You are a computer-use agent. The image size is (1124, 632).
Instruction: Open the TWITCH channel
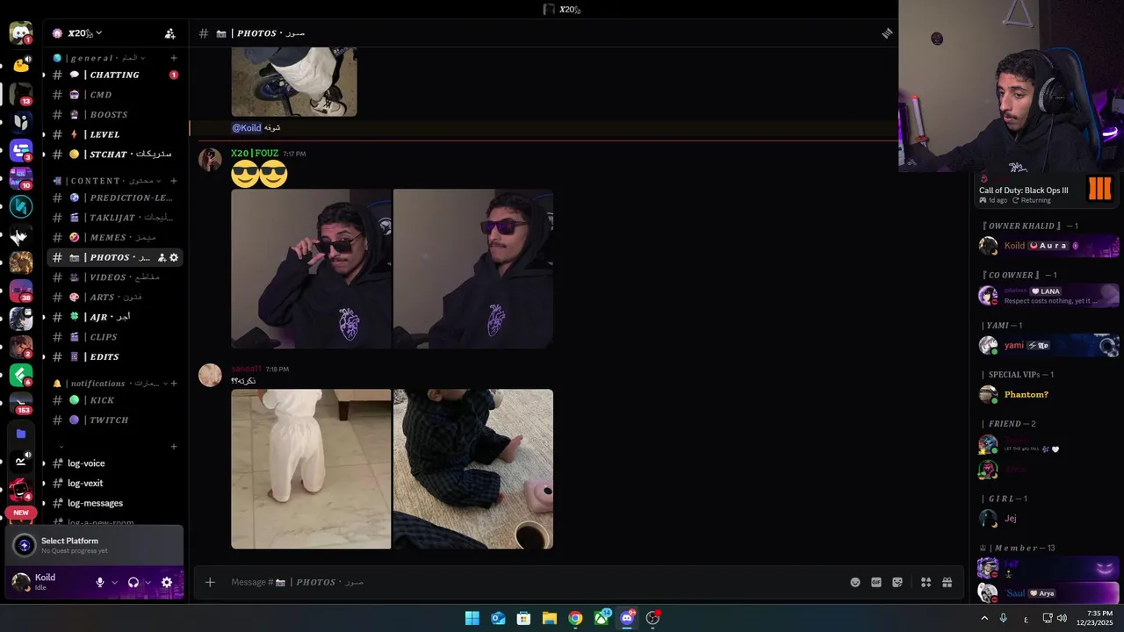114,420
